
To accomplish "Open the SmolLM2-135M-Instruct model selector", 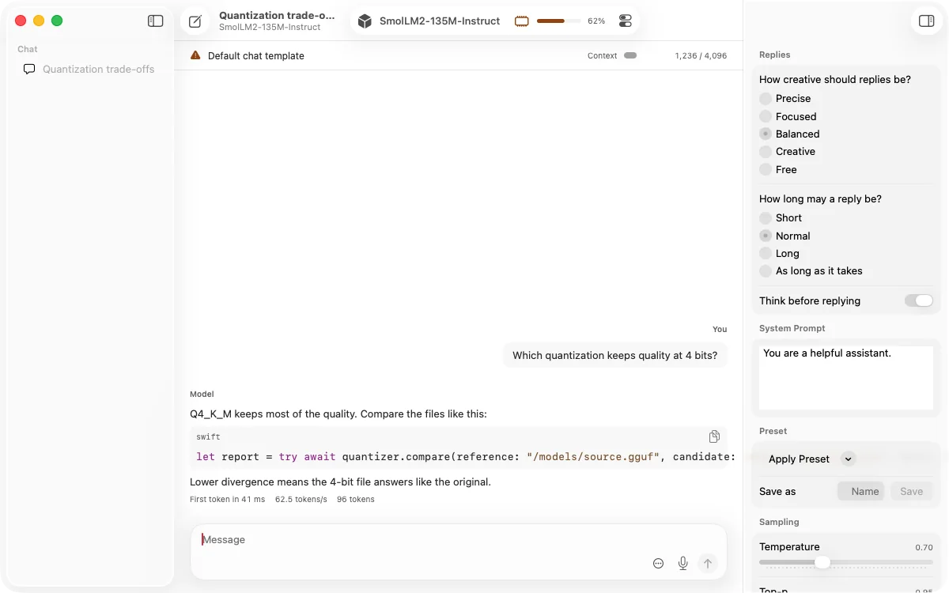I will (x=440, y=21).
